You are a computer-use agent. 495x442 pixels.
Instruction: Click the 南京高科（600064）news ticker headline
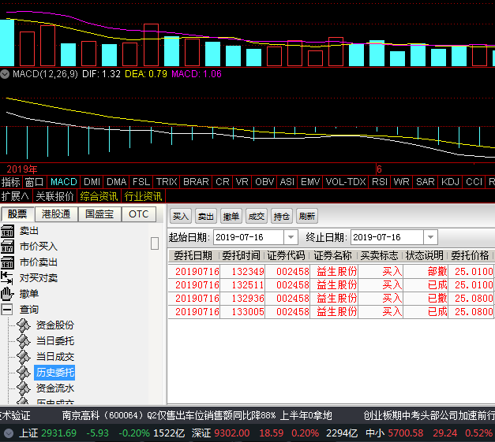pos(197,415)
